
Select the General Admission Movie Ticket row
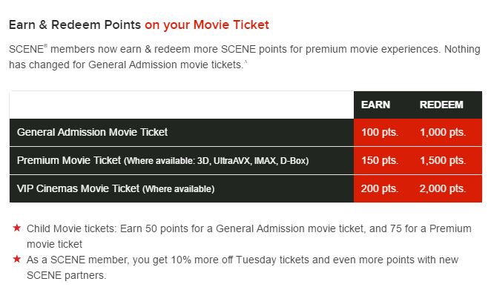[245, 132]
